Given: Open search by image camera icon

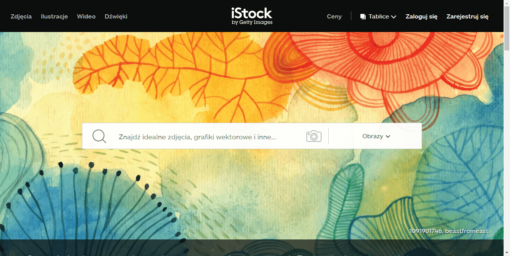Looking at the screenshot, I should coord(314,136).
